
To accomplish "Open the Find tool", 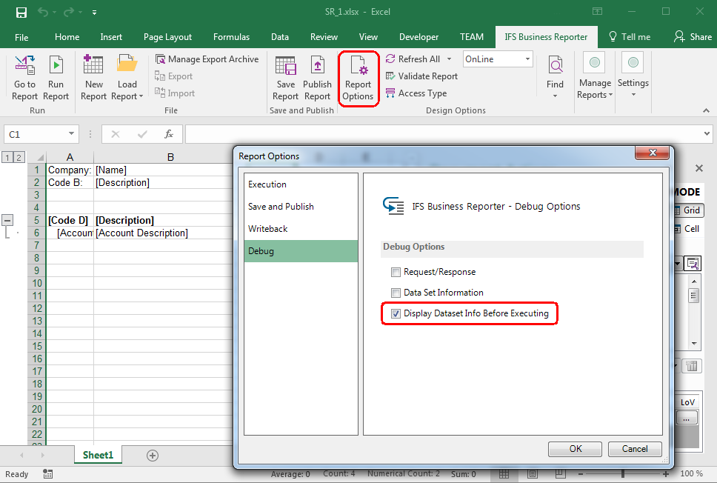I will (555, 77).
